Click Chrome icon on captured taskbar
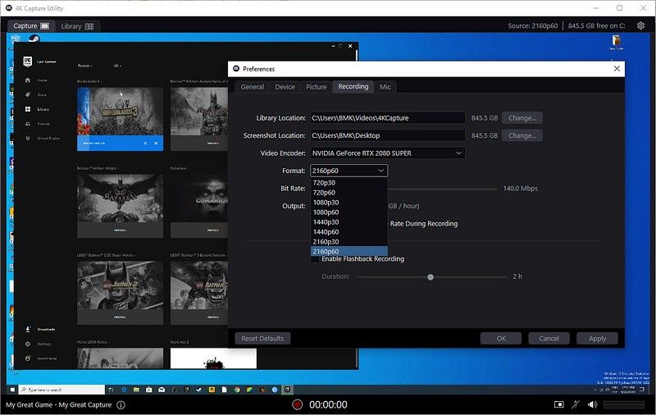The width and height of the screenshot is (656, 415). pyautogui.click(x=237, y=390)
